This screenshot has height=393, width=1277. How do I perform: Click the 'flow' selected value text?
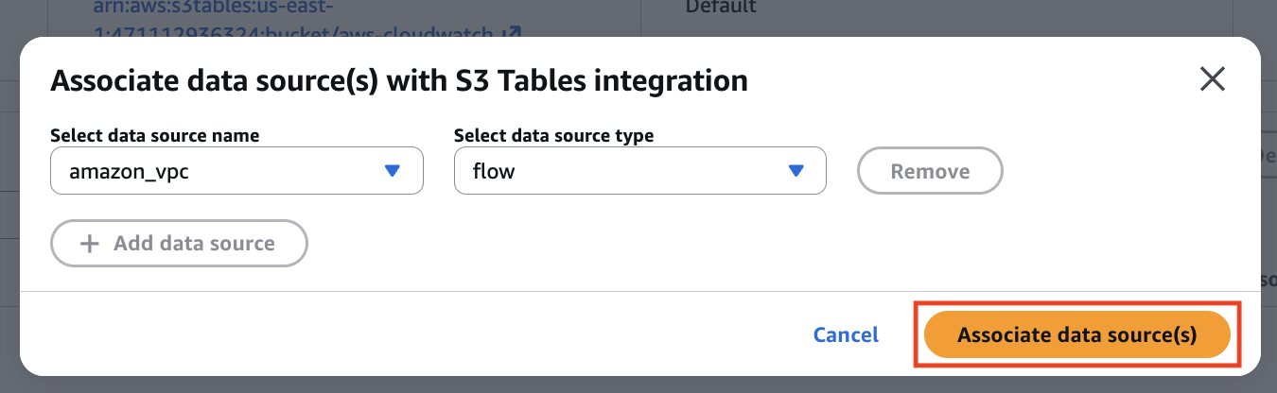point(493,172)
